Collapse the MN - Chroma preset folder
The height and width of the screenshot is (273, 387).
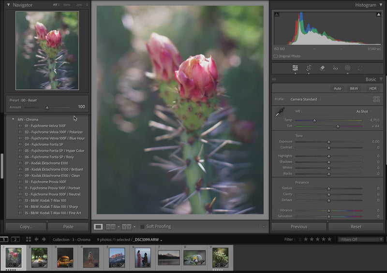click(13, 119)
